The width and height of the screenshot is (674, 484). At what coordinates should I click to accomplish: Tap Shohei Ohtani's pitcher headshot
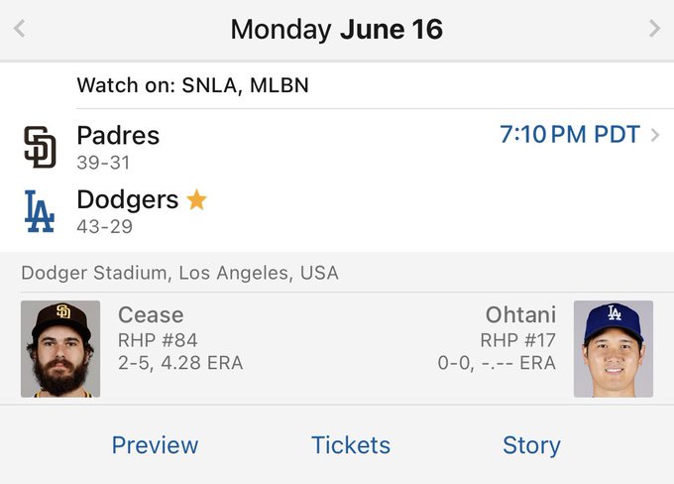tap(613, 349)
